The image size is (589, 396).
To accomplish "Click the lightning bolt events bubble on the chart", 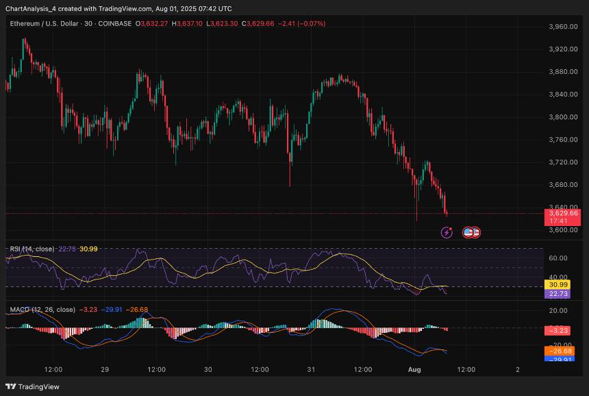I will point(447,232).
